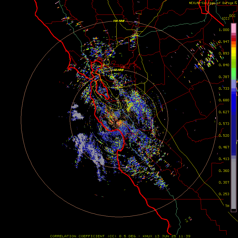
Task: Click the TH threshold label
Action: coord(227,206)
